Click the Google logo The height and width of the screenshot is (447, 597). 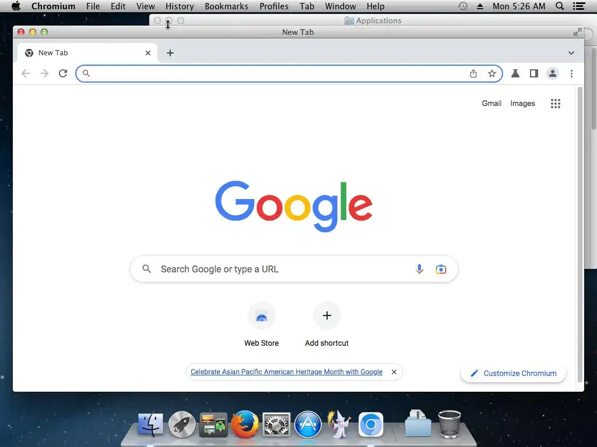tap(294, 206)
